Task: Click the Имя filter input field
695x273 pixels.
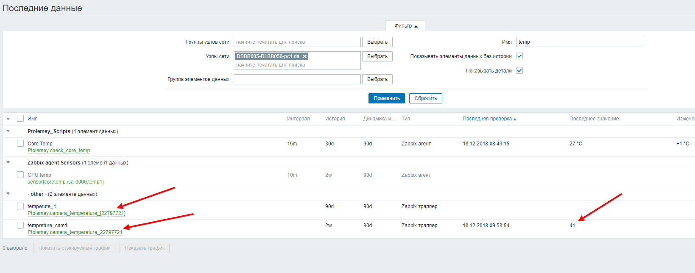Action: [x=579, y=42]
